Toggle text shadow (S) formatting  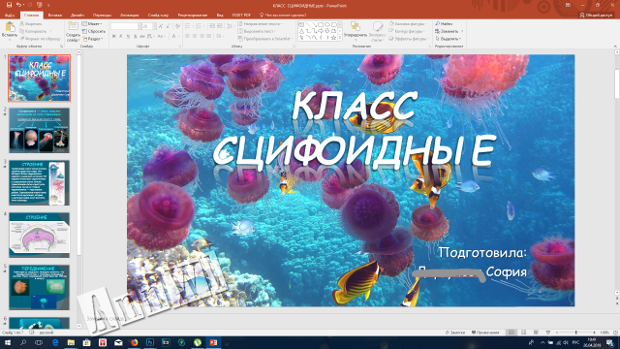pos(136,37)
